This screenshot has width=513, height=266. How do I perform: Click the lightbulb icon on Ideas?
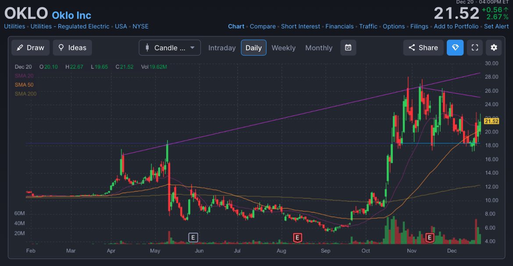[61, 48]
